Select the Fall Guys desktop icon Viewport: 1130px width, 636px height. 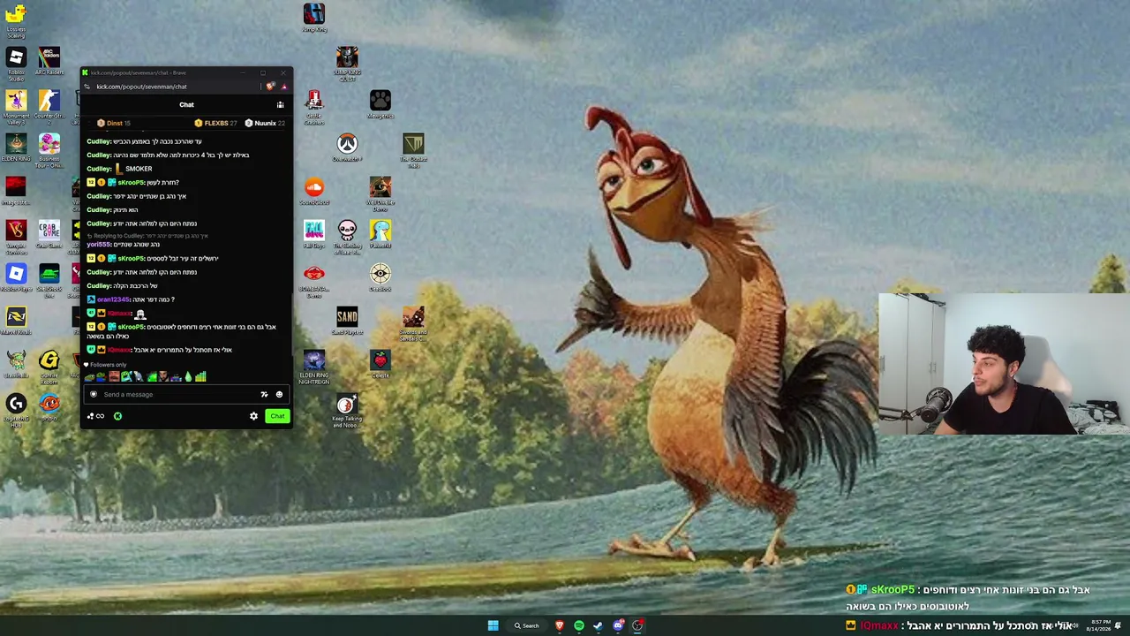coord(314,234)
